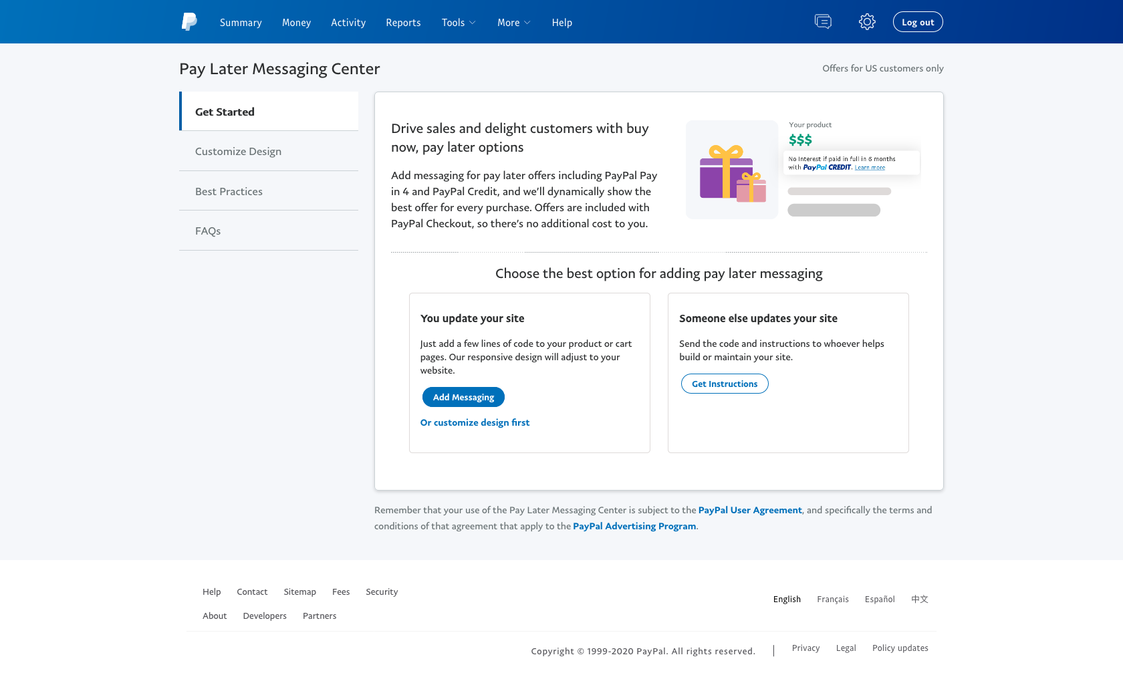Open the Developers footer link
Viewport: 1123px width, 675px height.
click(265, 616)
